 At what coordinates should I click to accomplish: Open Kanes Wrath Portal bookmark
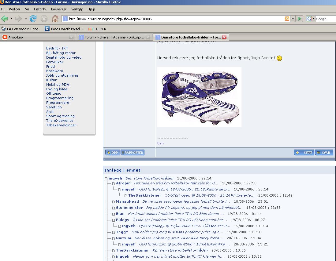click(x=65, y=29)
